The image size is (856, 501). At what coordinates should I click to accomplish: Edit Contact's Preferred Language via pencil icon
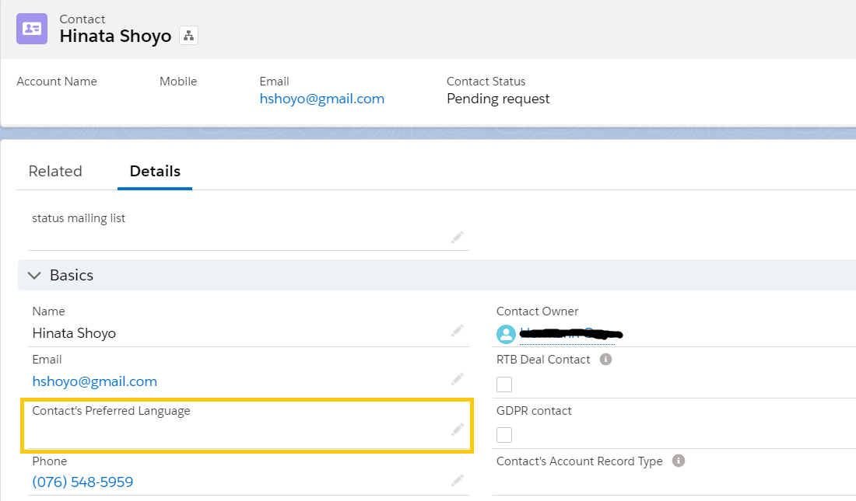(x=457, y=430)
